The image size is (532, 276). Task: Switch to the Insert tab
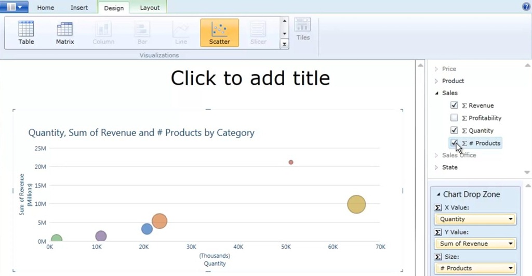[x=79, y=7]
